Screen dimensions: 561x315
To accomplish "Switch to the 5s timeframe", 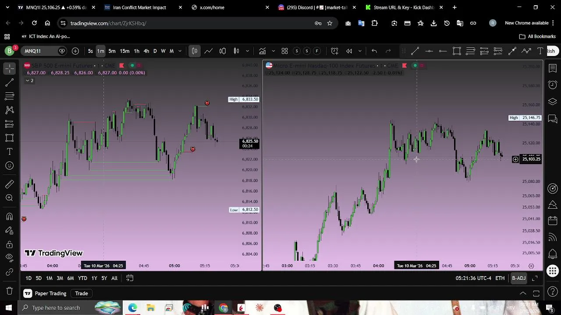I will point(90,51).
